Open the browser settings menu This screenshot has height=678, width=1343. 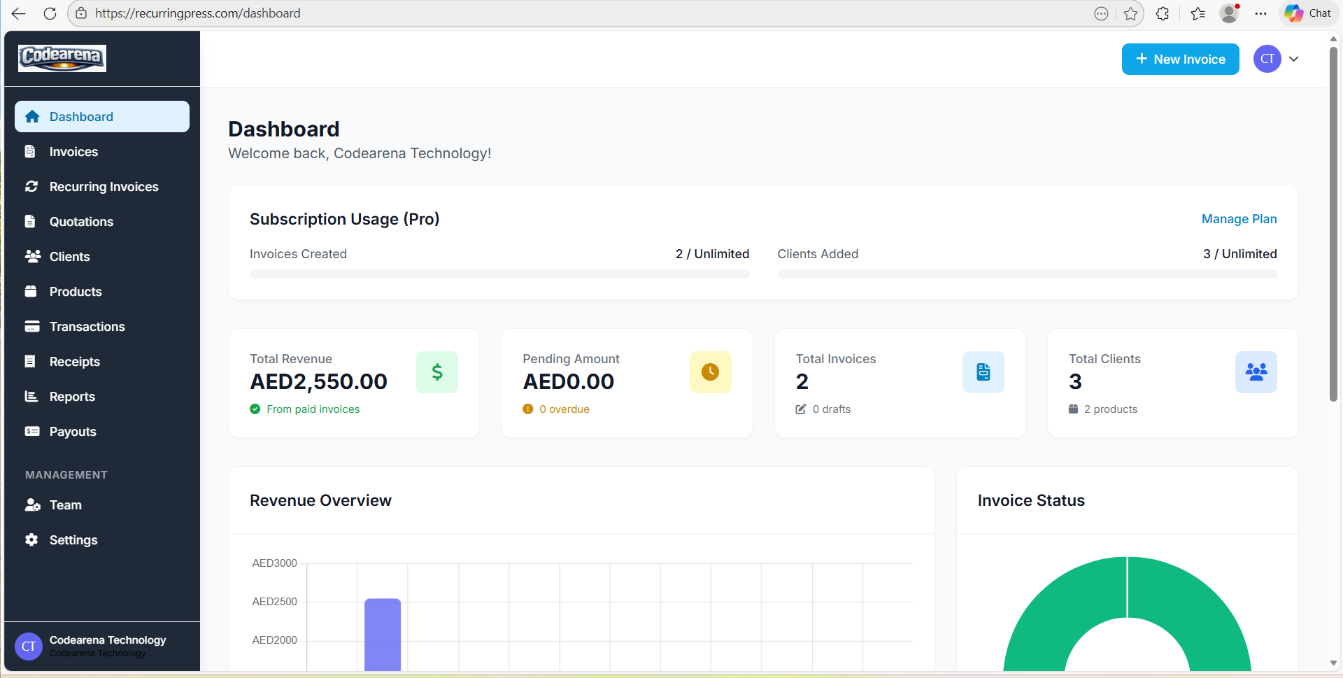(x=1261, y=13)
